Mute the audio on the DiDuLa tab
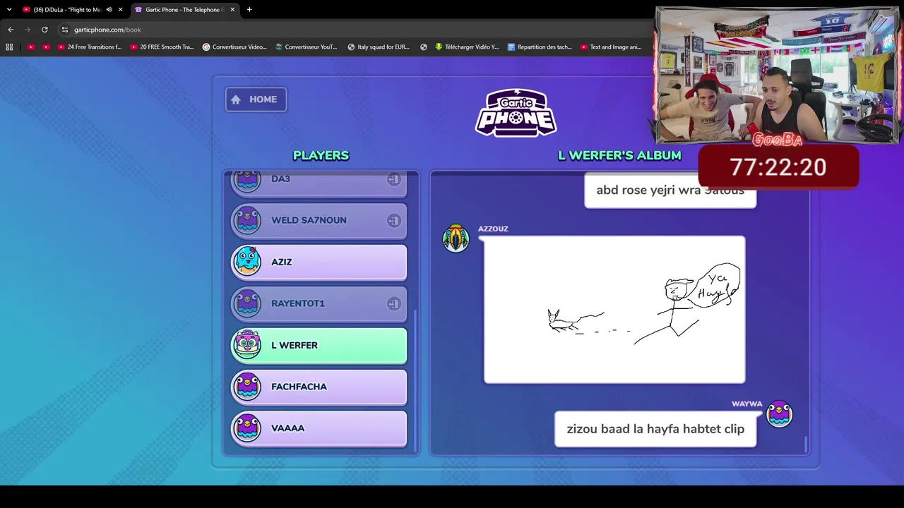Screen dimensions: 904x508 [x=109, y=10]
